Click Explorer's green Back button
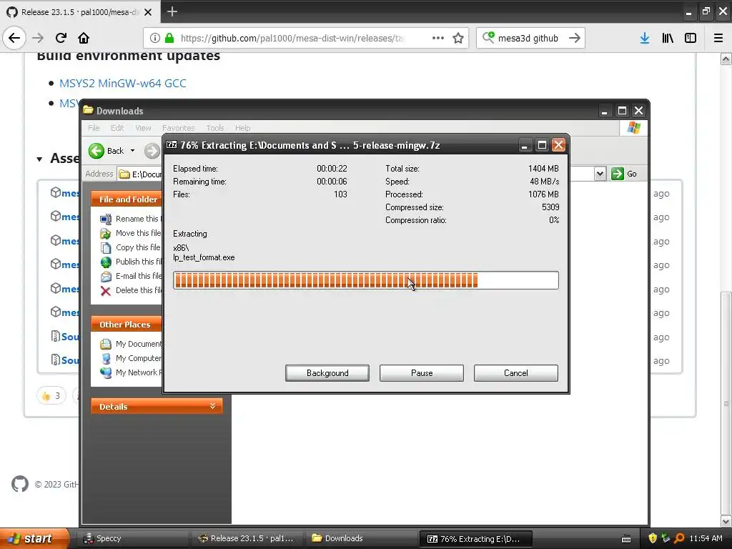 107,151
